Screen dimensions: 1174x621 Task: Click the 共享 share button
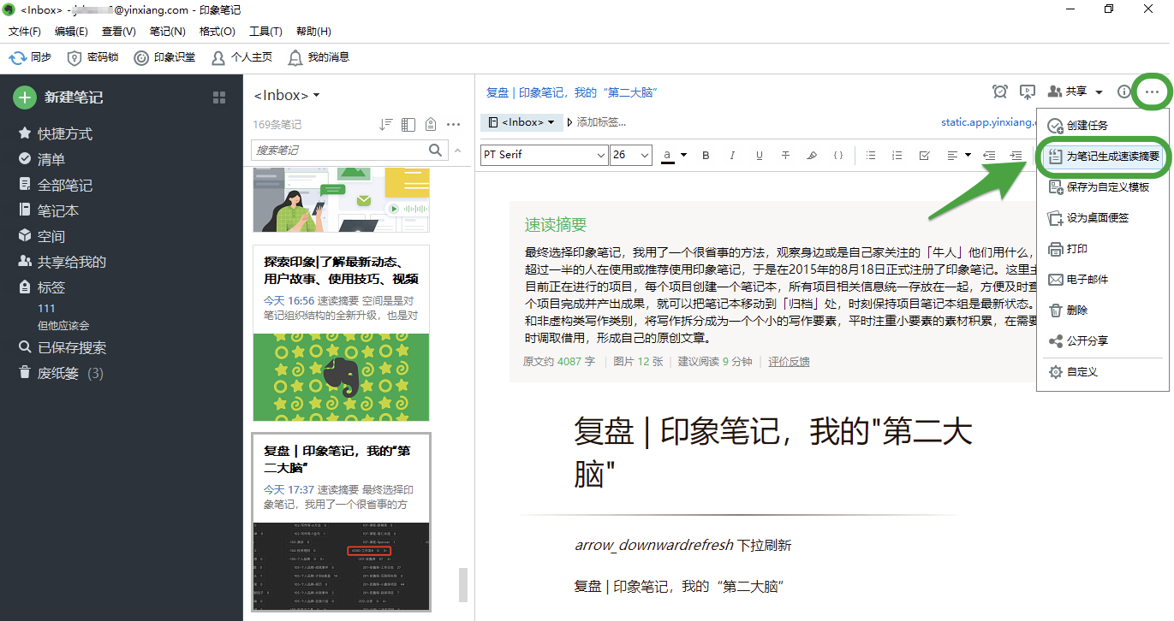pos(1068,92)
